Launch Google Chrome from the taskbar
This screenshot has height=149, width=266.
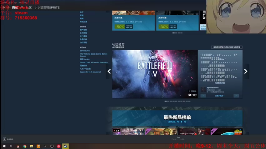25,146
